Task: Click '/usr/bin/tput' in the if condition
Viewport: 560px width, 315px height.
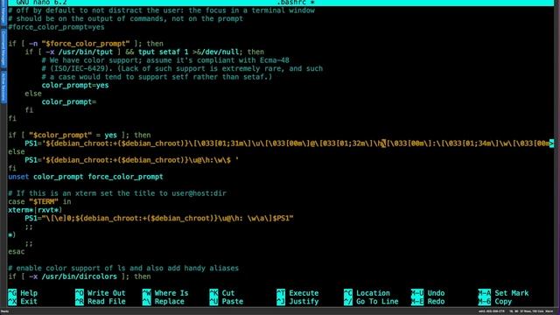Action: [86, 52]
